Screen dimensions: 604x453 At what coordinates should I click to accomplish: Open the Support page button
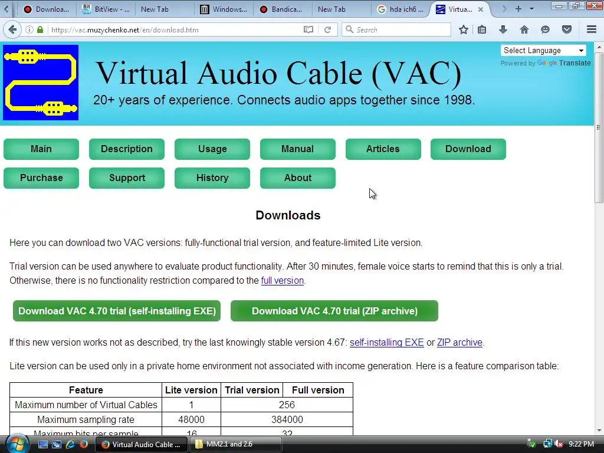[x=127, y=178]
